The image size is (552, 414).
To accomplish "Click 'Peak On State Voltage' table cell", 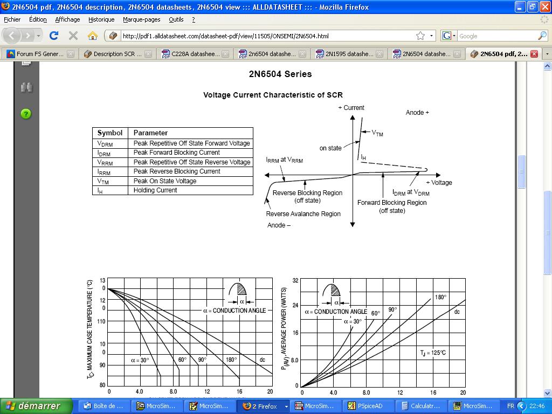I will pyautogui.click(x=191, y=181).
